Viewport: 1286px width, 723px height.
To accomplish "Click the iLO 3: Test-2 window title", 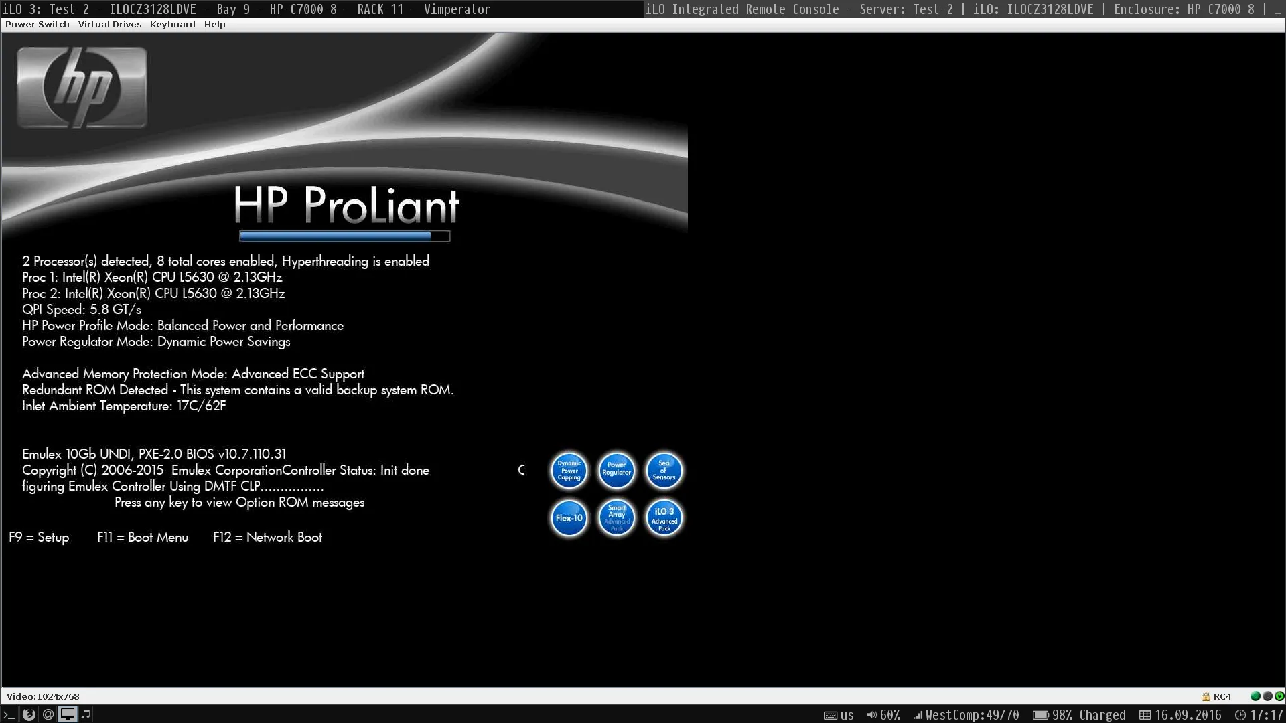I will pyautogui.click(x=246, y=9).
